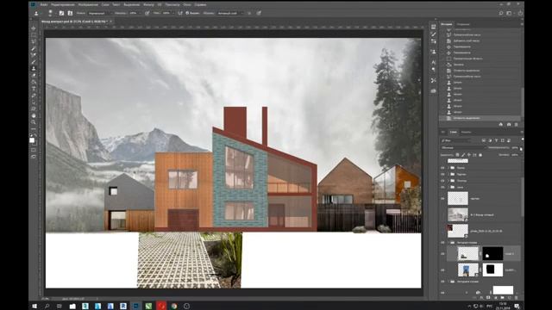
Task: Open the Brush Settings panel from options bar
Action: [x=61, y=13]
